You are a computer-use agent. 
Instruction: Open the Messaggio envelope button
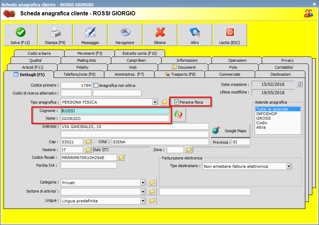[90, 35]
